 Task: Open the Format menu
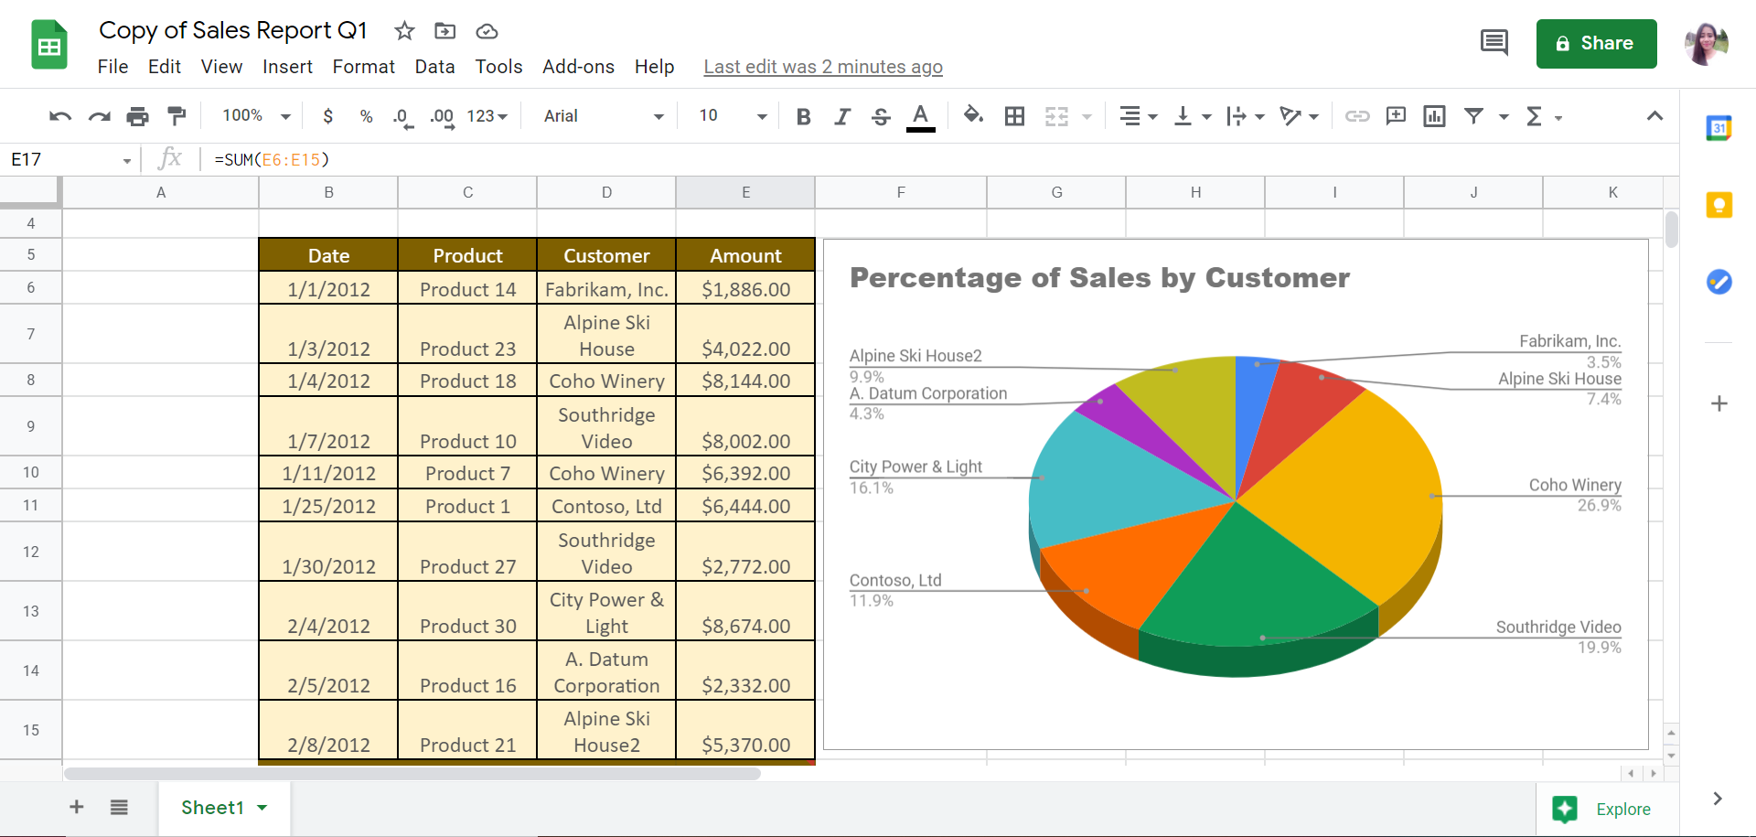363,67
